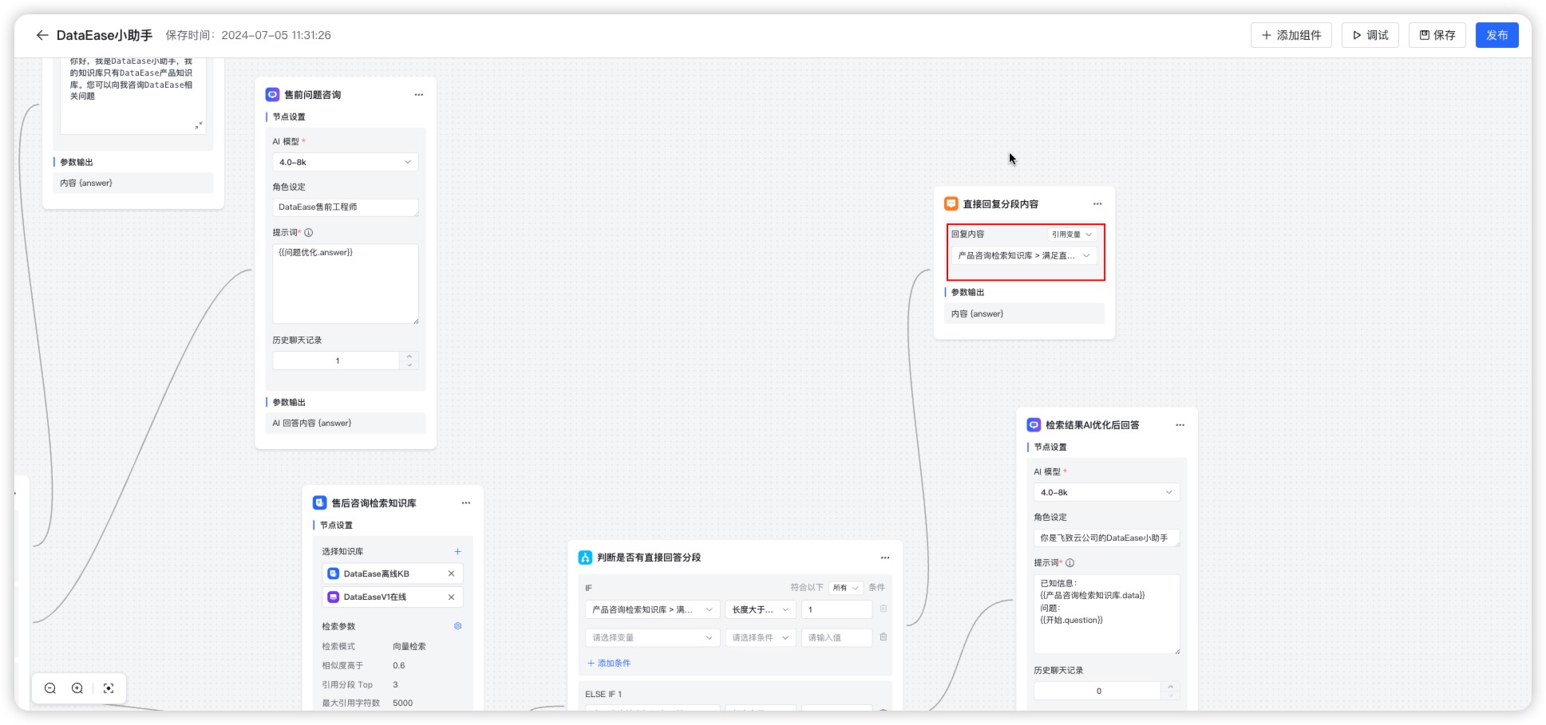
Task: Click the 向量检索 value in 检索模式 row
Action: (x=409, y=647)
